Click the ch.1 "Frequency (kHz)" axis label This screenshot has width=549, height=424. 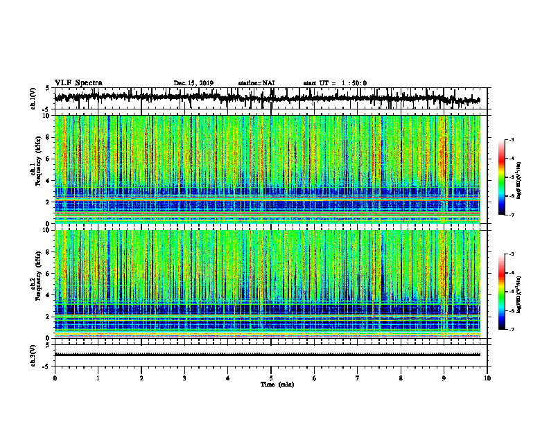pyautogui.click(x=38, y=161)
